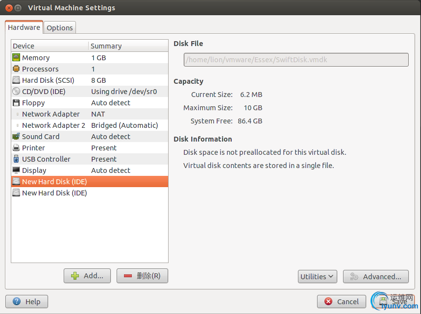Click the Disk File path field
Screen dimensions: 421x314
pos(296,60)
